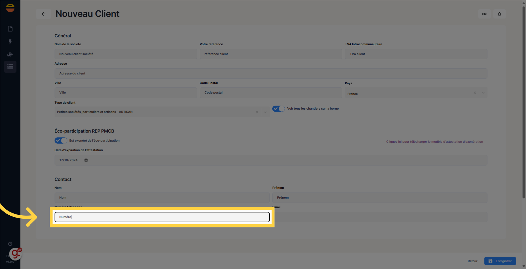This screenshot has height=269, width=526.
Task: Click the back arrow next to Nouveau Client
Action: (x=44, y=14)
